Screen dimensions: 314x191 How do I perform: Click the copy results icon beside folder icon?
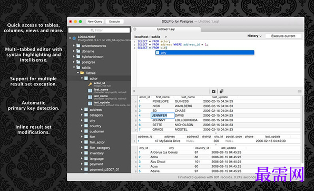(x=221, y=91)
